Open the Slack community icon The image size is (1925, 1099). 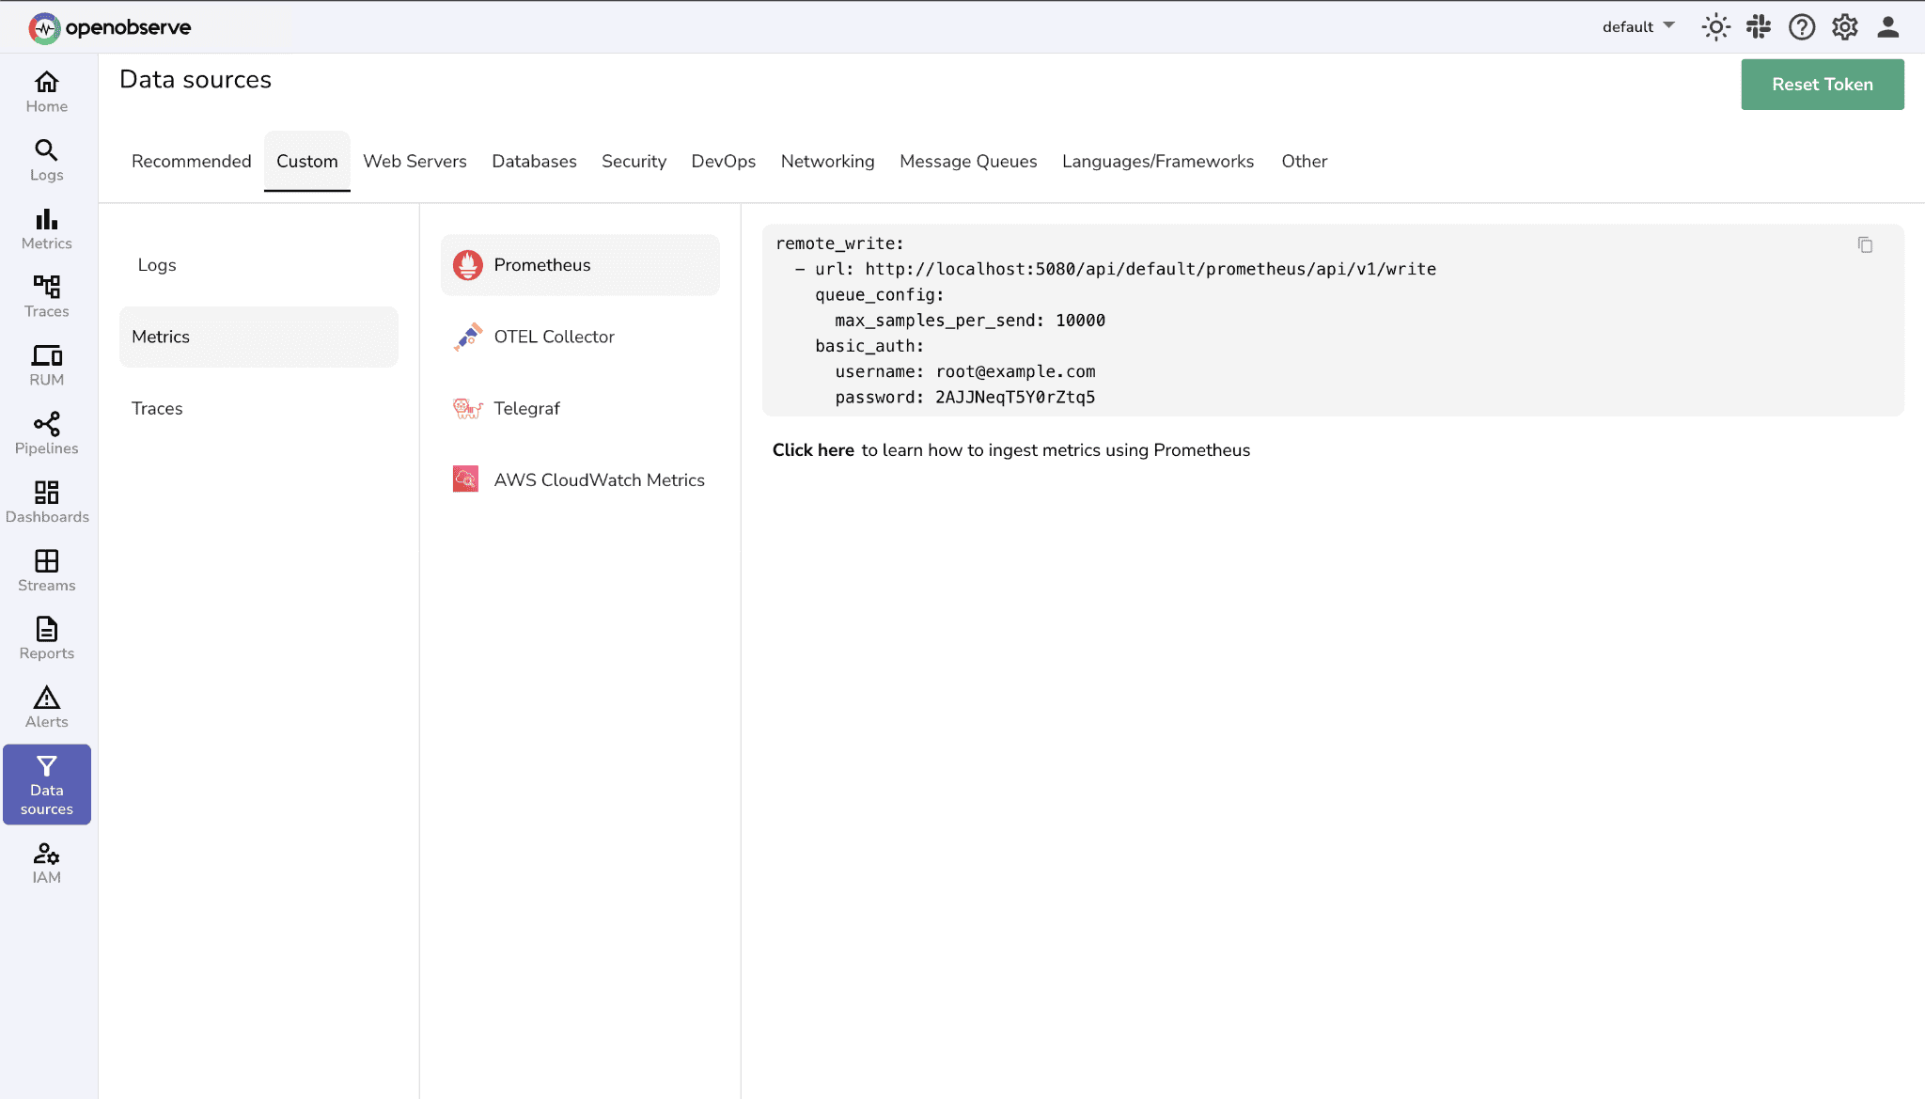click(1759, 27)
